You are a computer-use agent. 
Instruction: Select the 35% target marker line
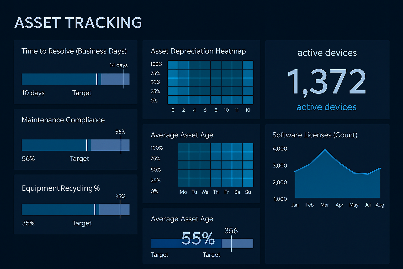[120, 209]
